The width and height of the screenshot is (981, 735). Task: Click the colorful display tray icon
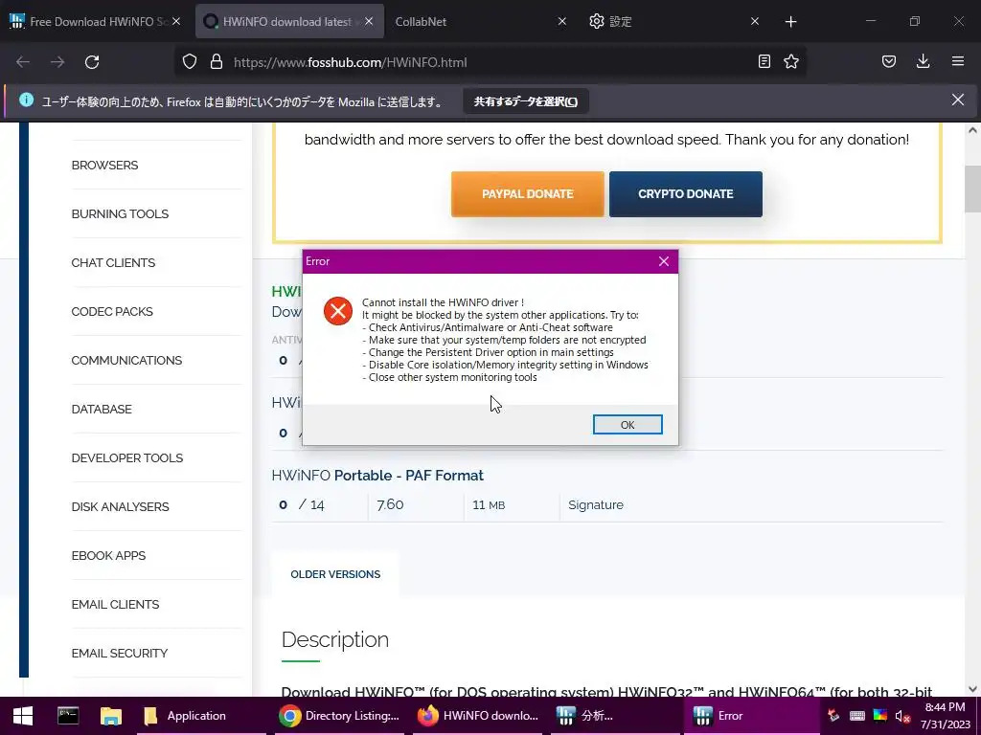[x=880, y=716]
